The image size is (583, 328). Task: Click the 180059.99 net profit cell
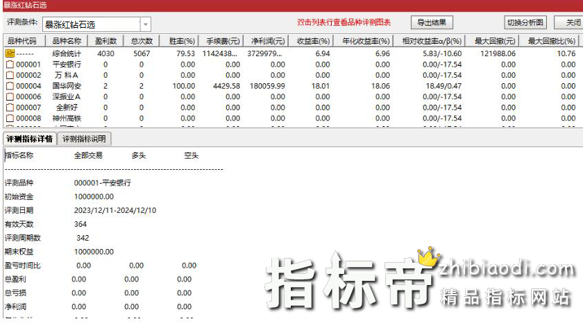click(x=267, y=86)
